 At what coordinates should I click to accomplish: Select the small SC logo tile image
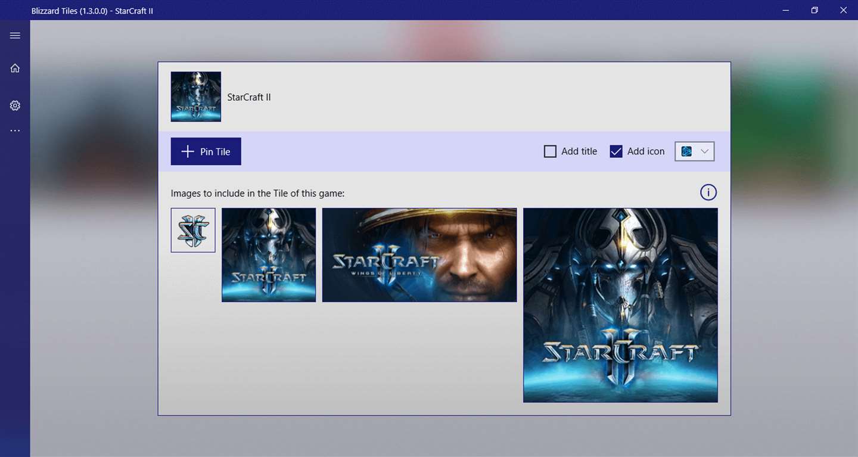click(193, 230)
